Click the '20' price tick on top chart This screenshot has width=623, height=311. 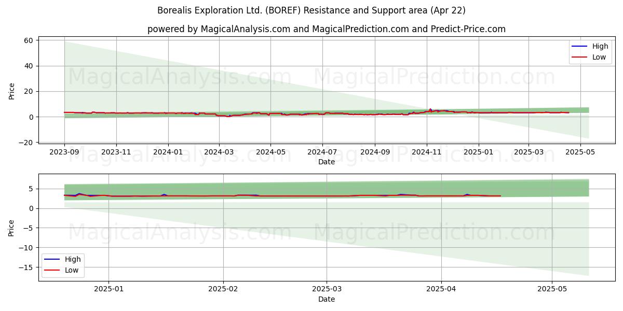(29, 91)
